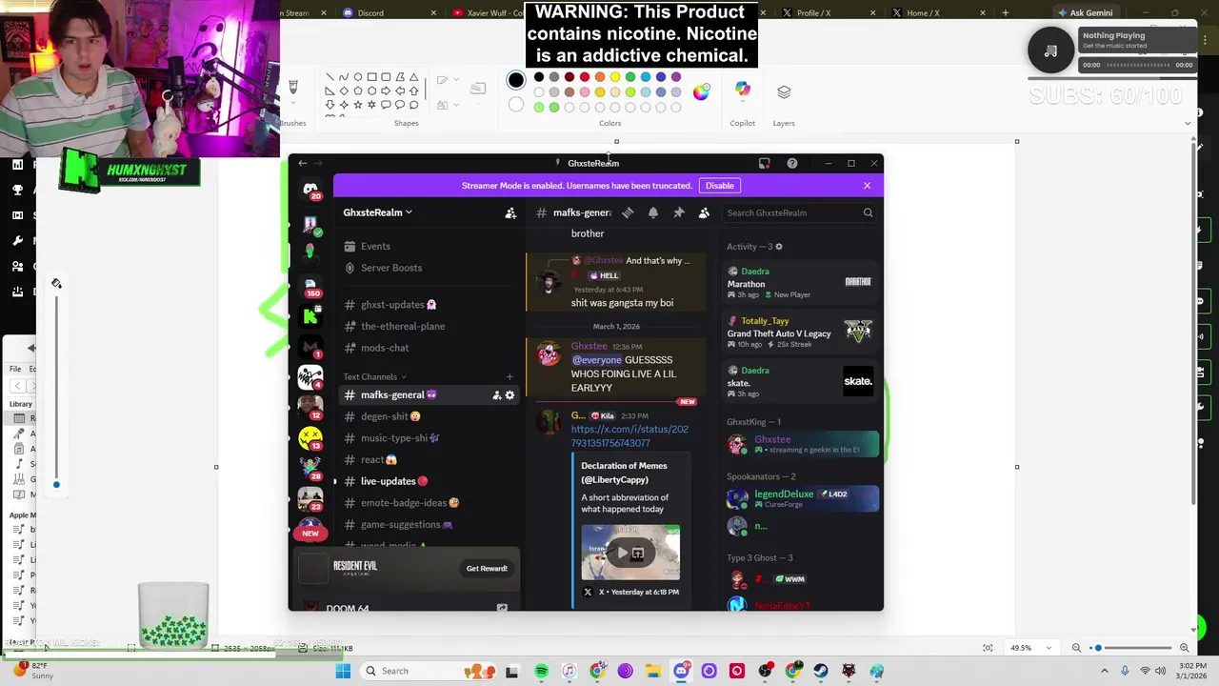Open the x.com status link in chat

point(629,435)
